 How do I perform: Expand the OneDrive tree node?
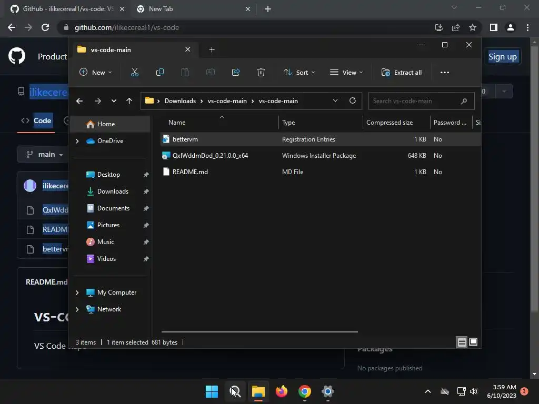tap(77, 141)
